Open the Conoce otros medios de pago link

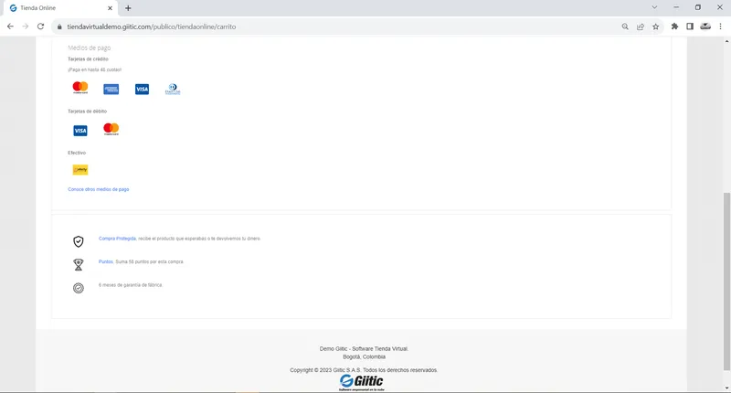coord(99,189)
